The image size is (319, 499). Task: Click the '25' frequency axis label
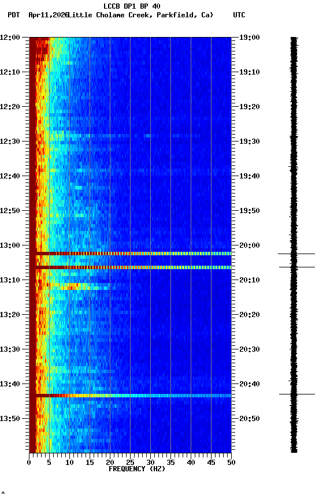[x=130, y=463]
